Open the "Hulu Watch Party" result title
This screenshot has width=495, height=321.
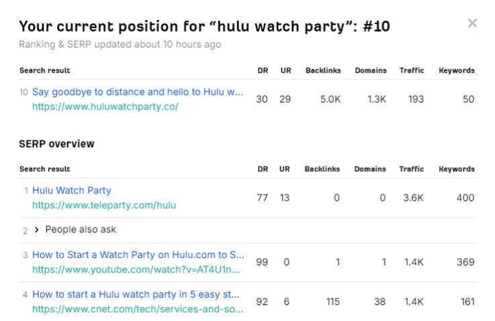coord(72,191)
